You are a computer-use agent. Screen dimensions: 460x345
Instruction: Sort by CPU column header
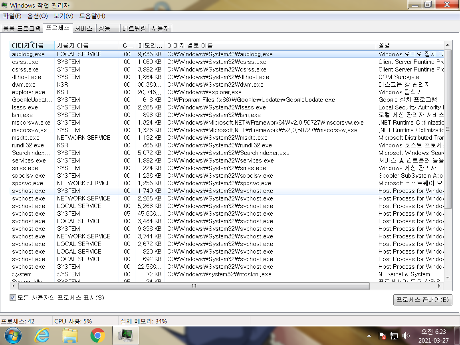tap(127, 45)
